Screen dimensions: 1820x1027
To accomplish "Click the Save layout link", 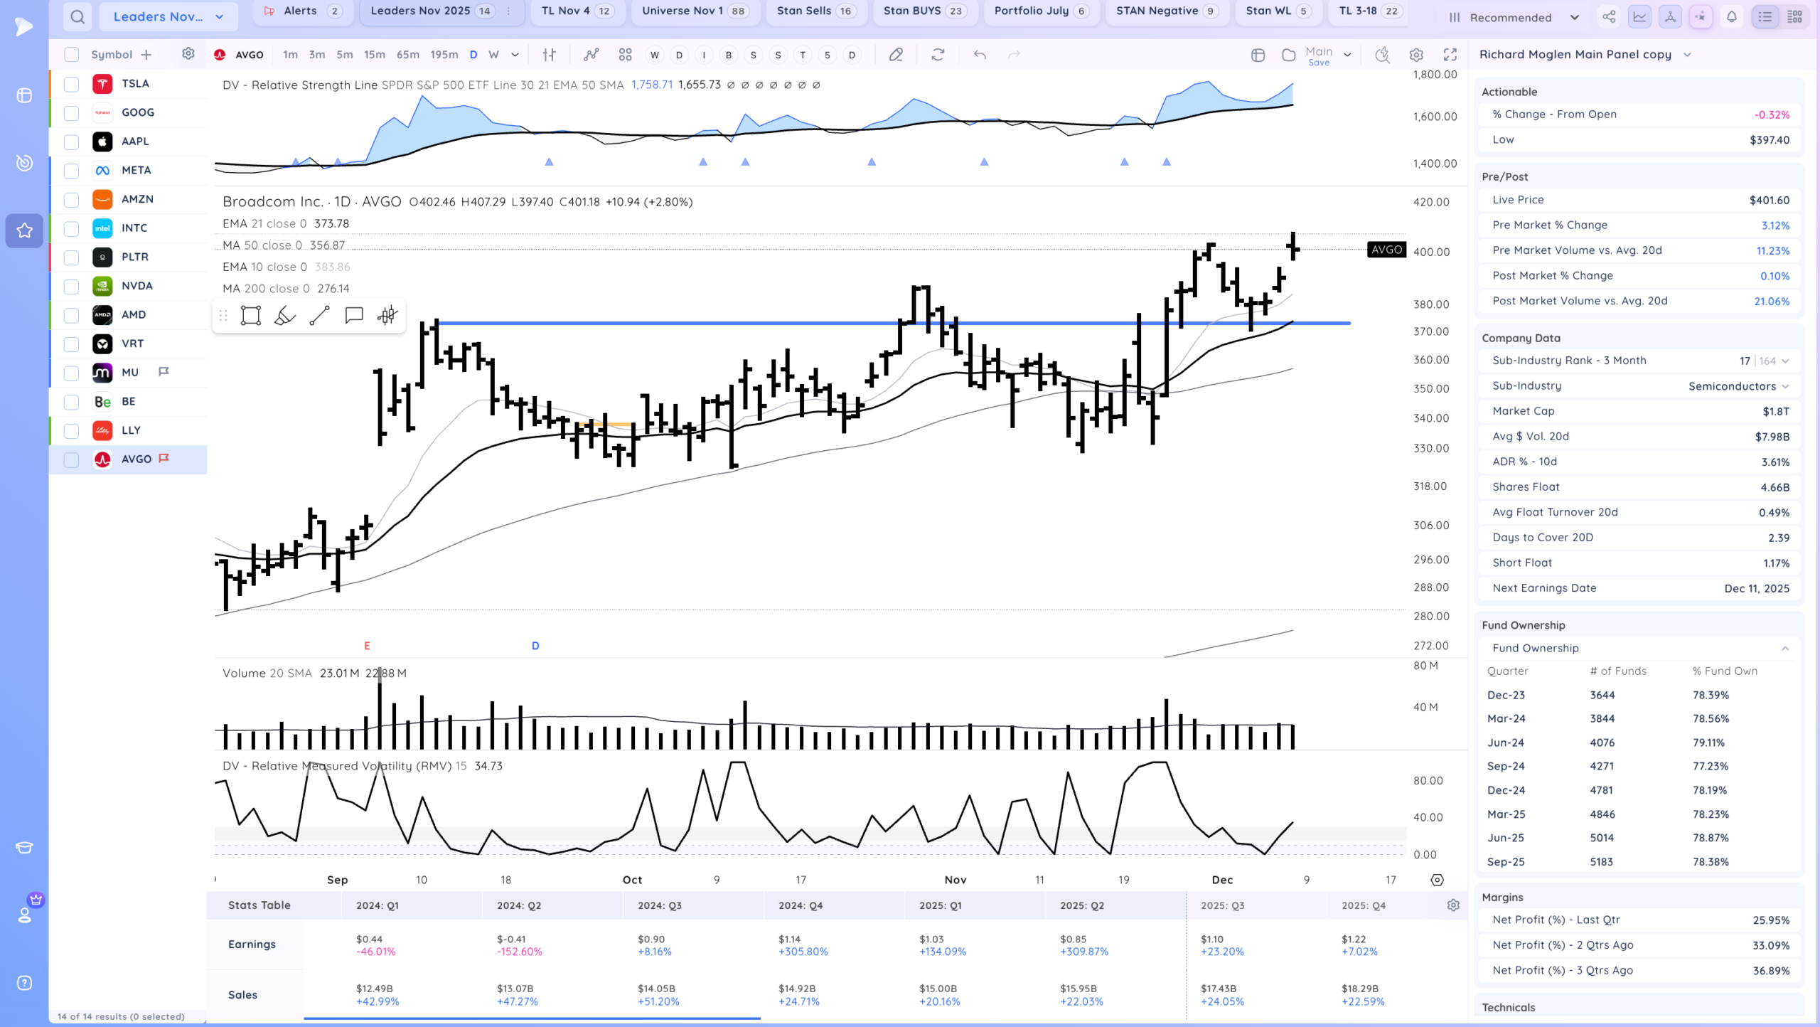I will [x=1318, y=63].
